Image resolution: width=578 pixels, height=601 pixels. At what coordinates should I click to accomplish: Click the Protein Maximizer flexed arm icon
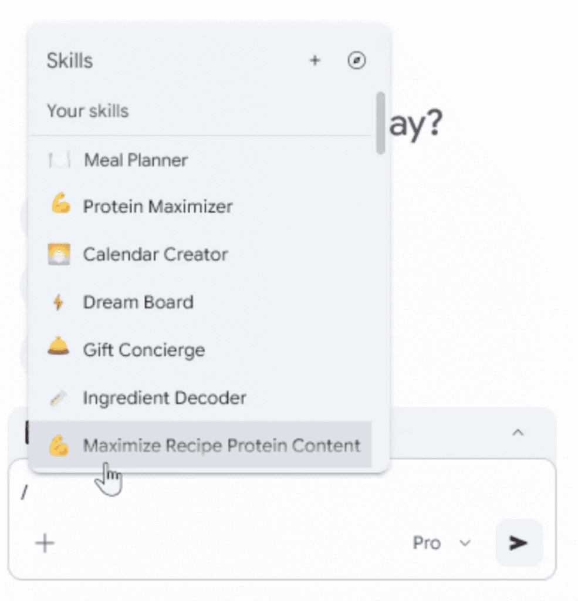click(59, 206)
